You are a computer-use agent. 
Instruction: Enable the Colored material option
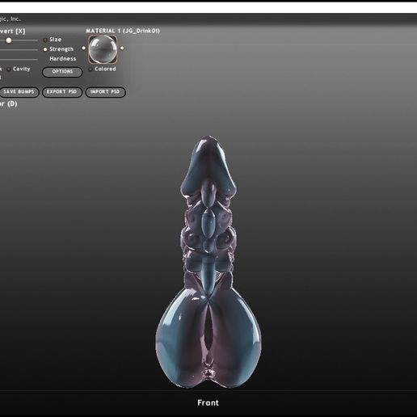91,69
